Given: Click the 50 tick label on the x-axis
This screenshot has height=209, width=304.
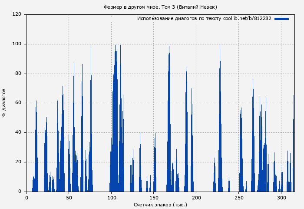Looking at the screenshot, I should pyautogui.click(x=69, y=198).
